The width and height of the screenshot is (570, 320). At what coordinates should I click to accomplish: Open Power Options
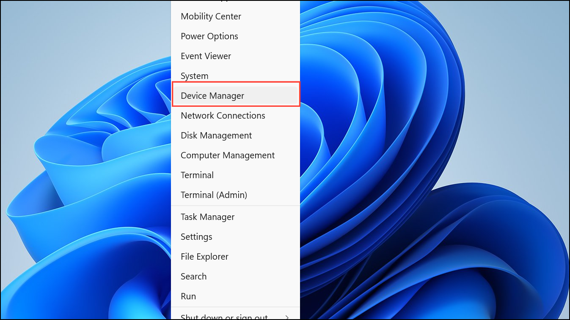click(x=209, y=36)
